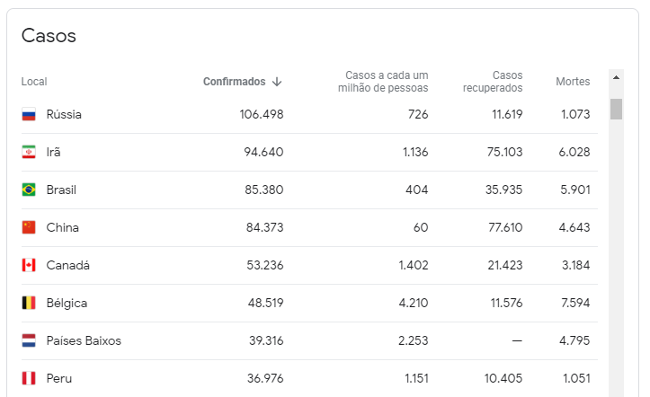650x397 pixels.
Task: Toggle sort arrow next to Confirmados
Action: 277,82
